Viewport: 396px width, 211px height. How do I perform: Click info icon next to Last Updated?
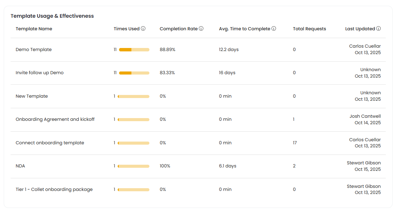pos(379,29)
